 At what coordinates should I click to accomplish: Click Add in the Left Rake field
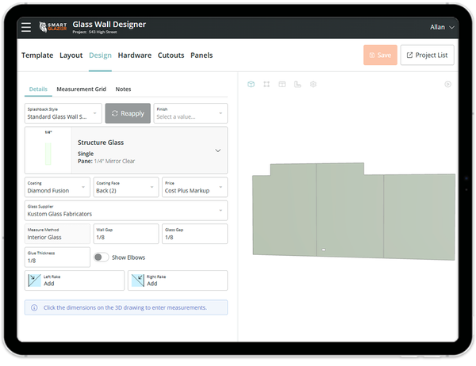[49, 284]
